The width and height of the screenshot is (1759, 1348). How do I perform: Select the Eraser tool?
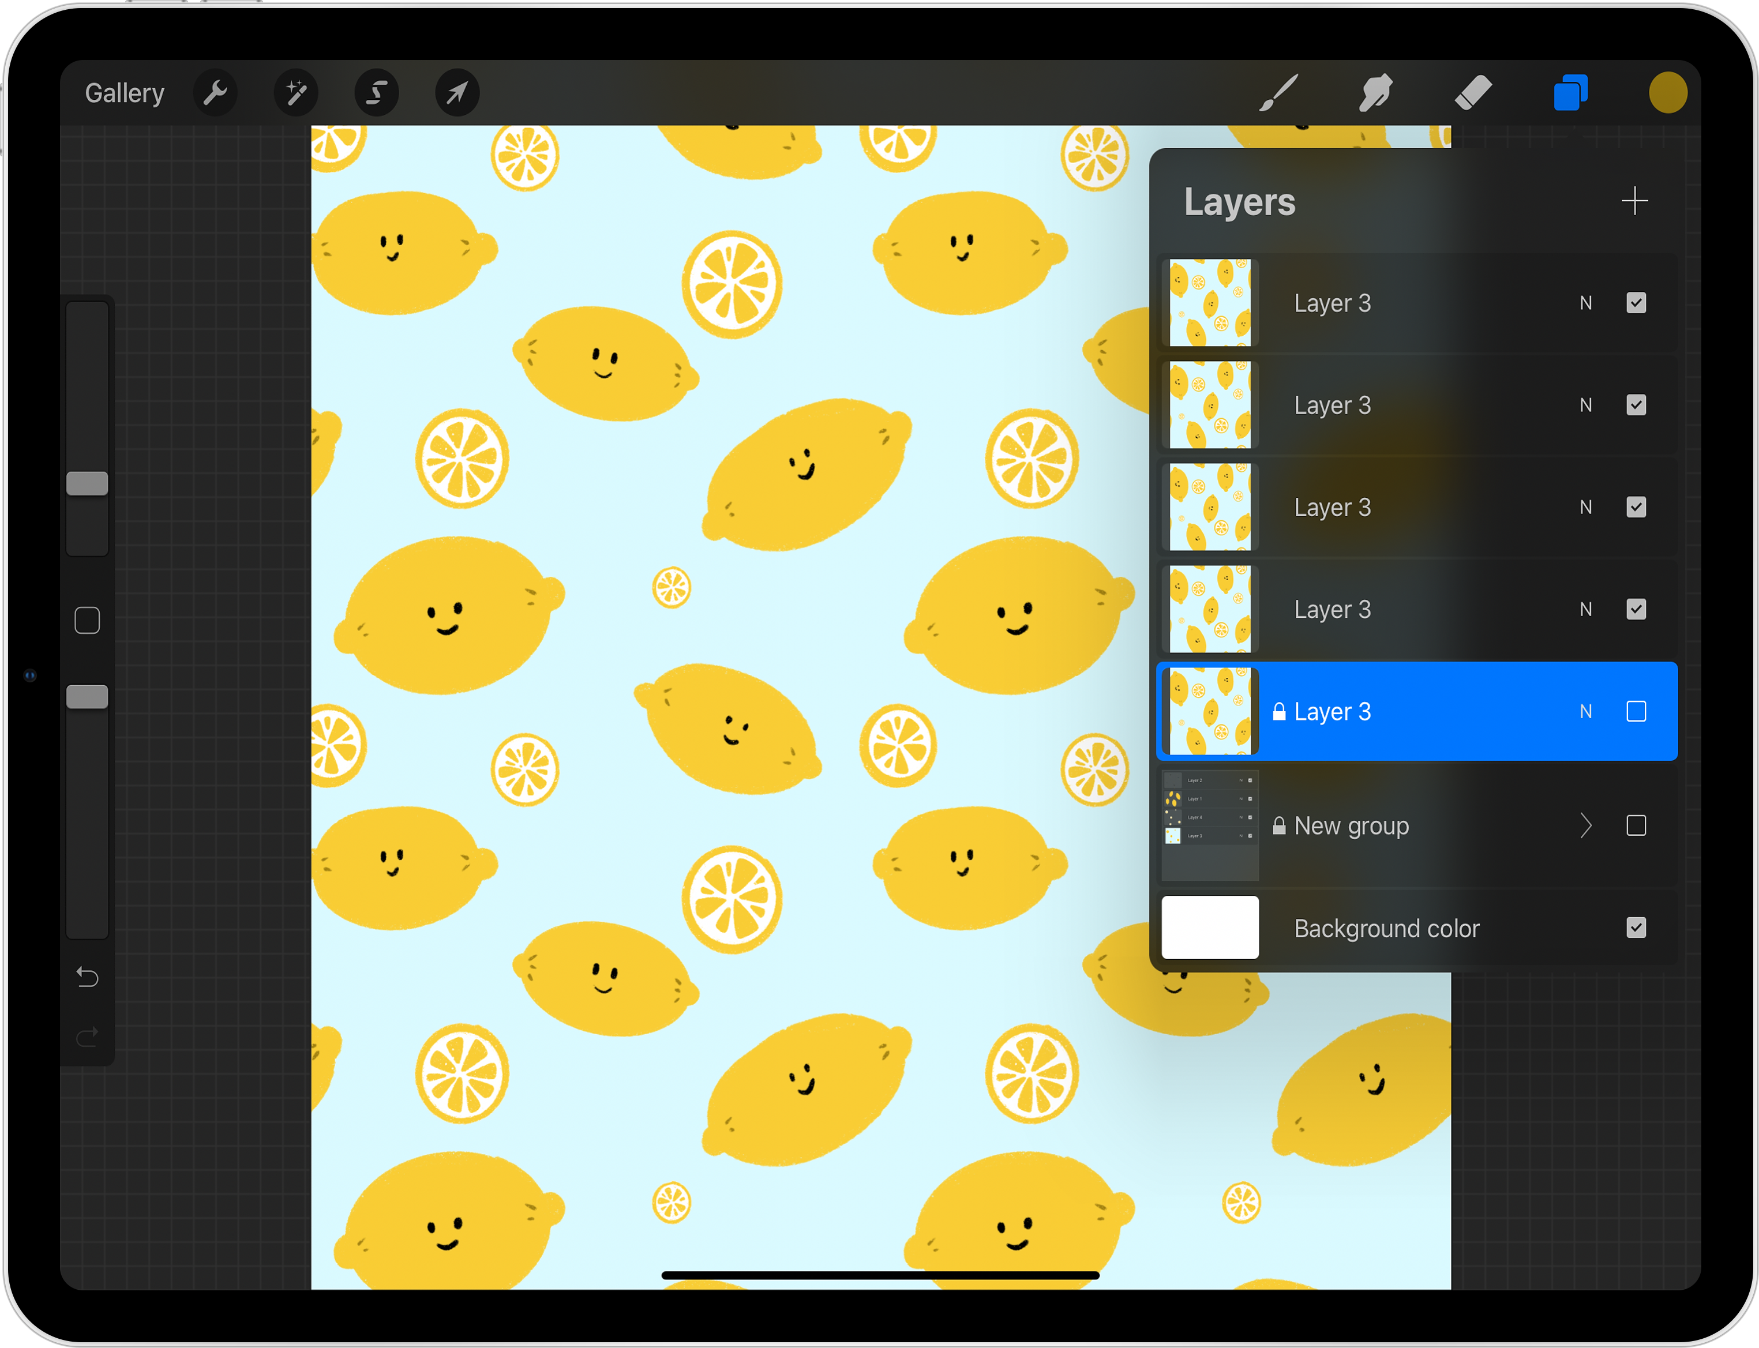[x=1473, y=93]
